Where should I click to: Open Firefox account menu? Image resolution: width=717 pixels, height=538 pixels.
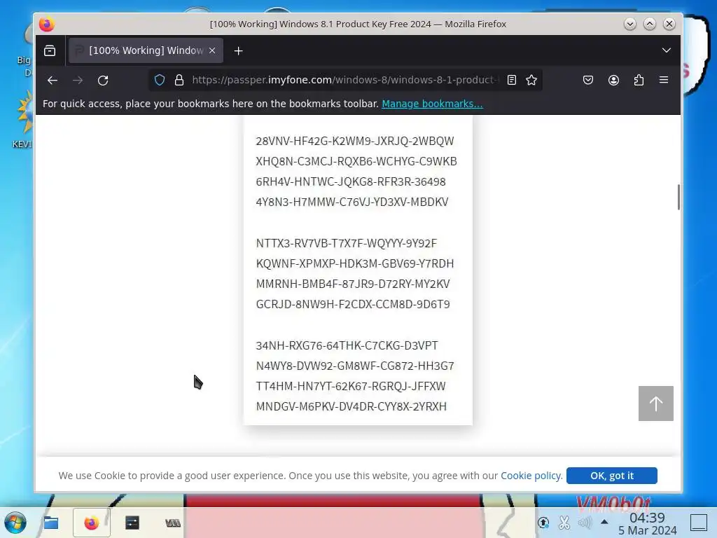click(613, 80)
